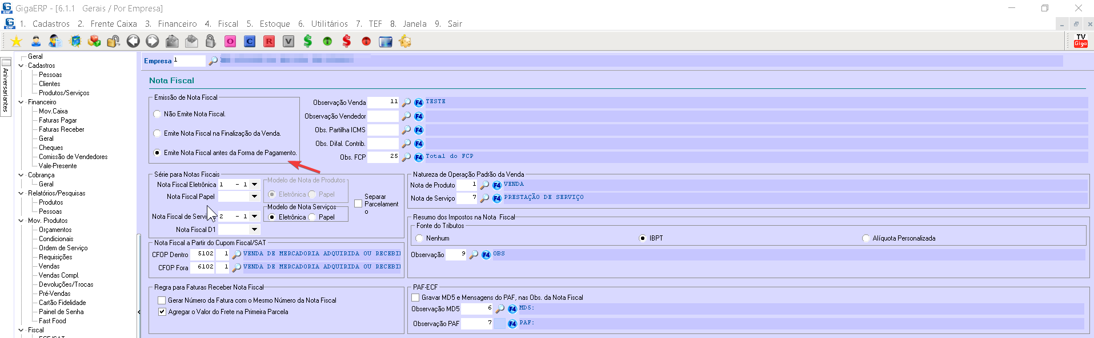Toggle 'Gravar MD5 e Mensagens do PAF' checkbox
This screenshot has height=338, width=1094.
click(x=415, y=298)
